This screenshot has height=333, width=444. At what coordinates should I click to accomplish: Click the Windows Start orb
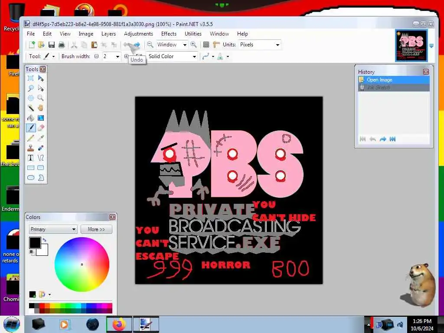11,324
